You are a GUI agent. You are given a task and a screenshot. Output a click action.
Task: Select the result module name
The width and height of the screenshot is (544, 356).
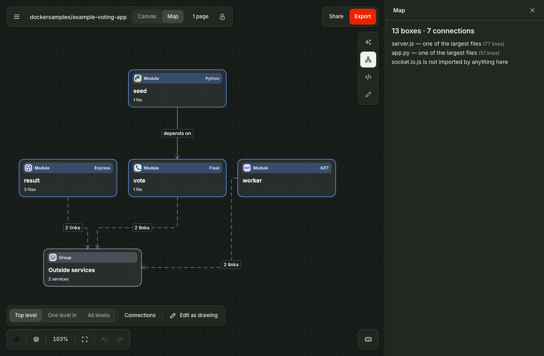[x=32, y=181]
